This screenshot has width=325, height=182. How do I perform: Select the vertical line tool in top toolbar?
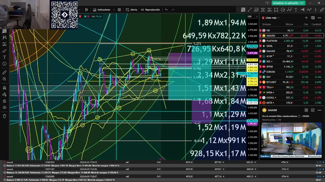pyautogui.click(x=316, y=10)
